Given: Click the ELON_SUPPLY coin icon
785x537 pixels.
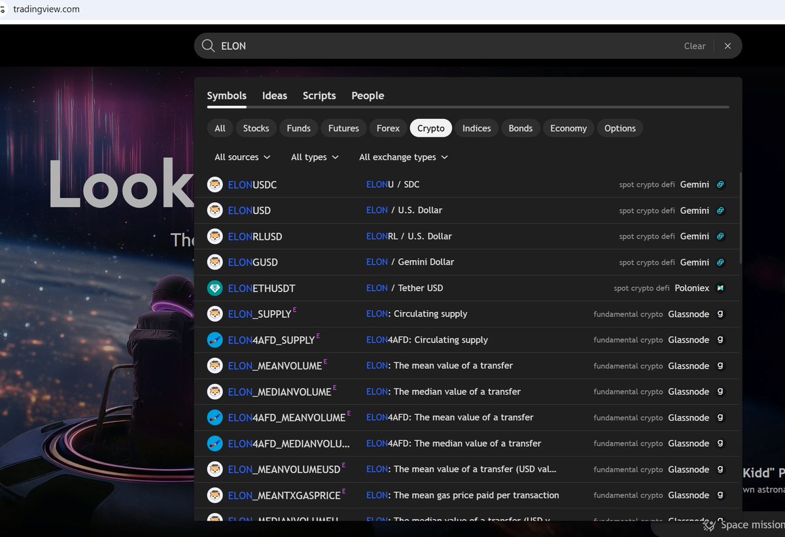Looking at the screenshot, I should pos(215,314).
